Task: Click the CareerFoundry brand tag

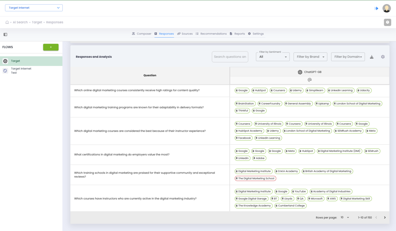Action: tap(270, 103)
